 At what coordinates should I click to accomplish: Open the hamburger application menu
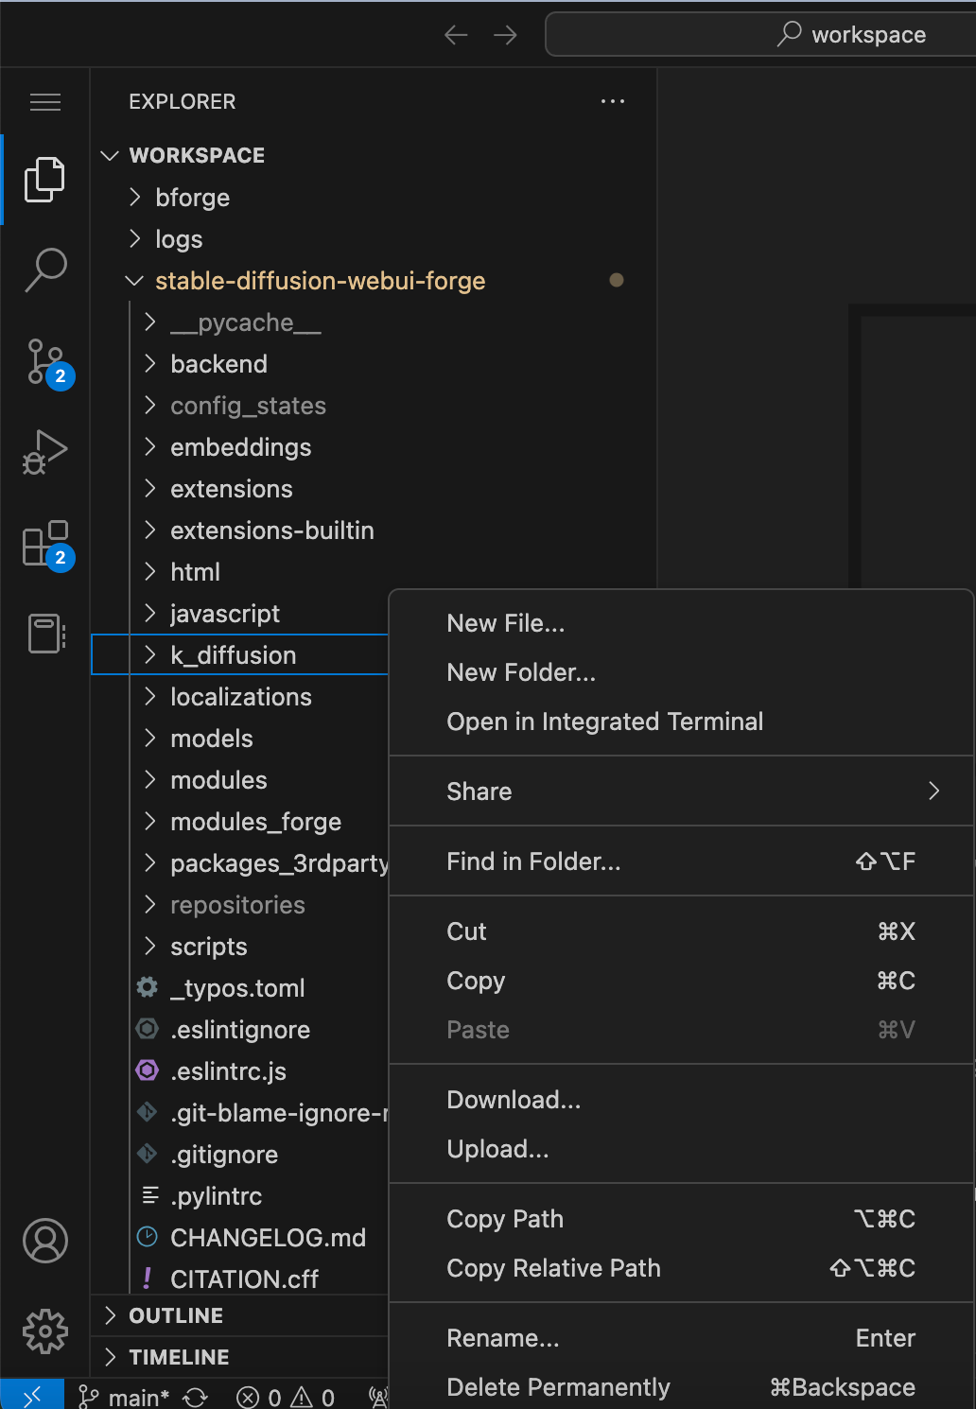[44, 102]
